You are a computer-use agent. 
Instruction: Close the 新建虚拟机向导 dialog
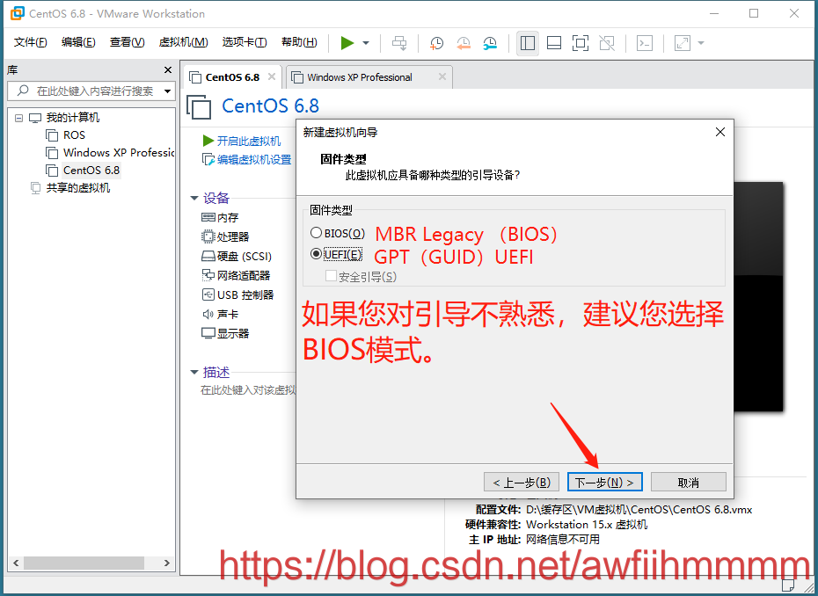719,132
